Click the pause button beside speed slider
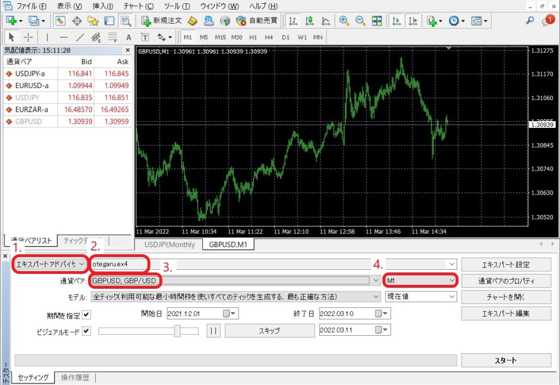 point(213,331)
